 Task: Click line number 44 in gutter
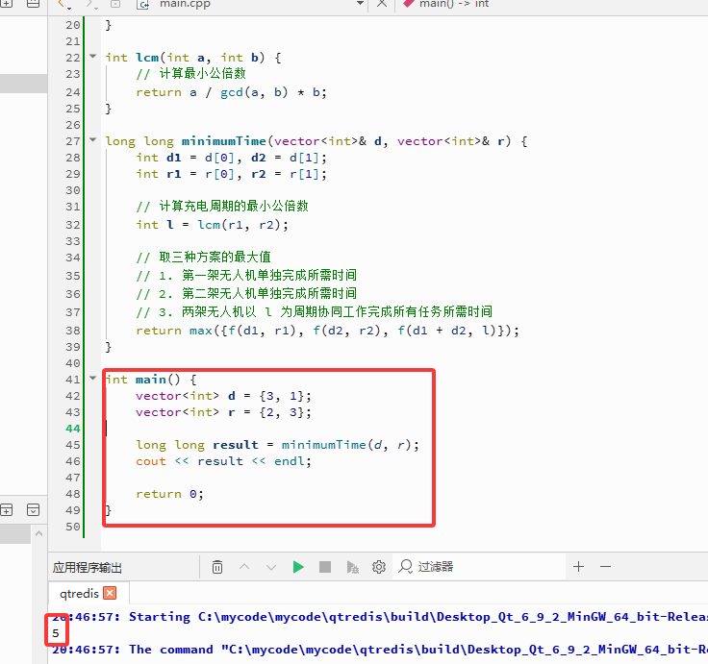(73, 429)
